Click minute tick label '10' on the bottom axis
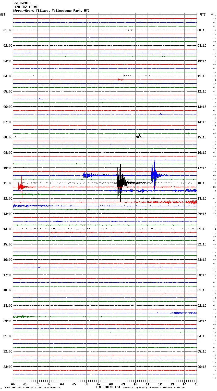 (135, 384)
